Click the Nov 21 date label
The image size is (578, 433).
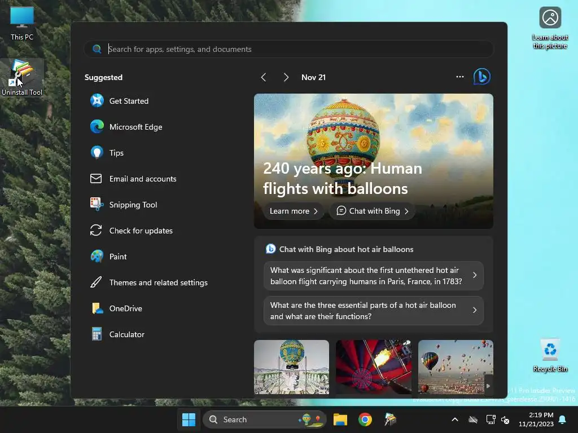pyautogui.click(x=313, y=77)
